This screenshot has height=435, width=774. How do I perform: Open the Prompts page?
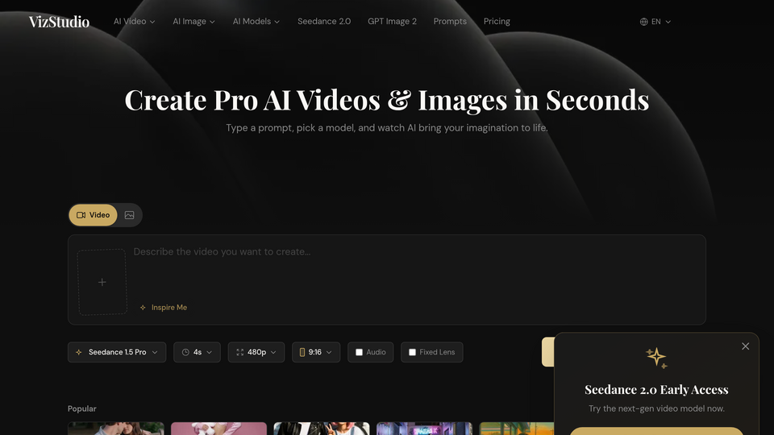[x=450, y=21]
